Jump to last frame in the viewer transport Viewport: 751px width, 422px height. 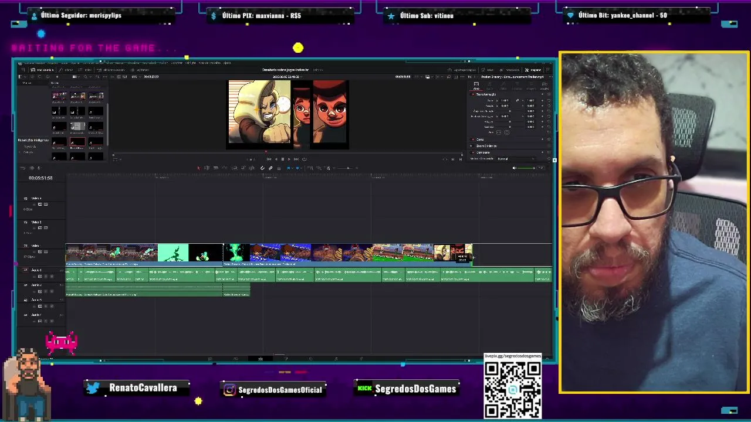coord(296,159)
